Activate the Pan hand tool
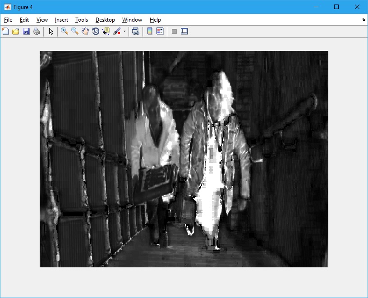Image resolution: width=368 pixels, height=298 pixels. [85, 32]
